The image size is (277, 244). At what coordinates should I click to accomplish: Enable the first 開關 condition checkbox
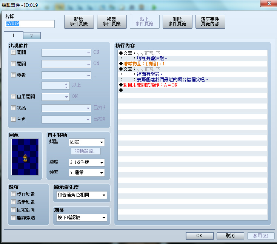[13, 53]
